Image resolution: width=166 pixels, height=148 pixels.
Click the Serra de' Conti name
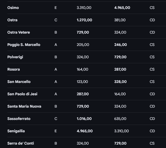21,143
